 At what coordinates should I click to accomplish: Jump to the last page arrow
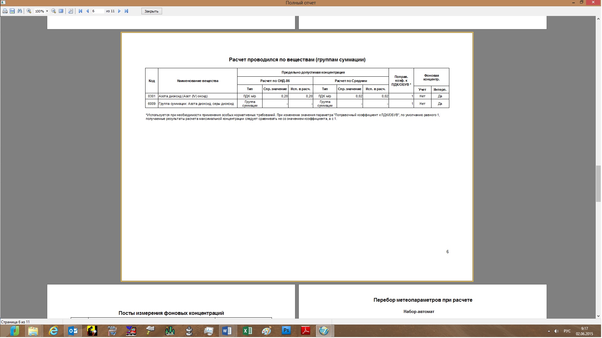coord(126,11)
